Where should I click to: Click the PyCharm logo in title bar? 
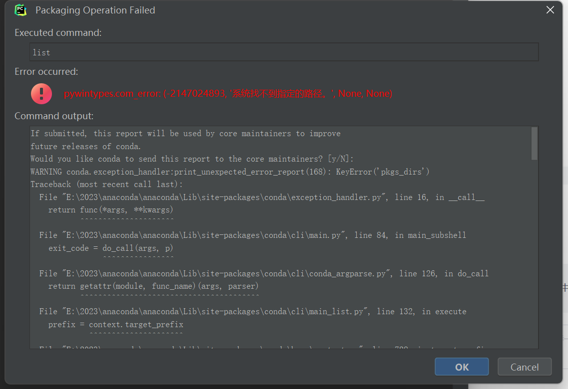[20, 10]
